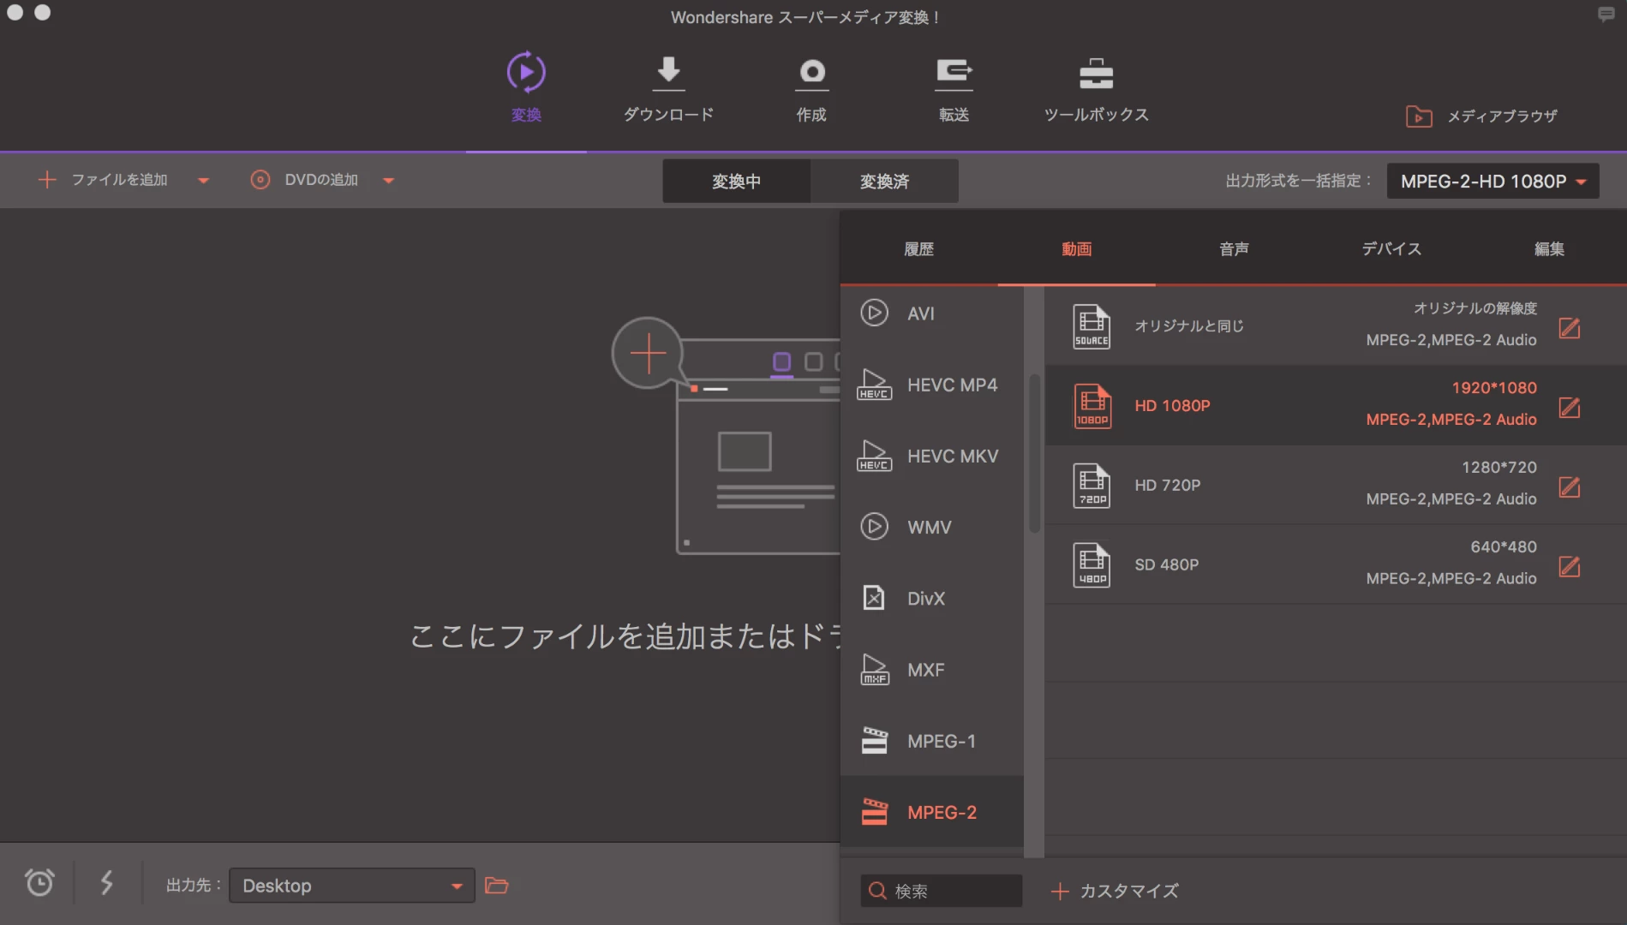Switch to the 履歴 history tab
The image size is (1627, 925).
click(x=918, y=249)
